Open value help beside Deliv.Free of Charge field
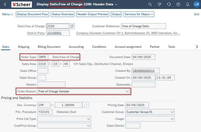 click(x=72, y=26)
